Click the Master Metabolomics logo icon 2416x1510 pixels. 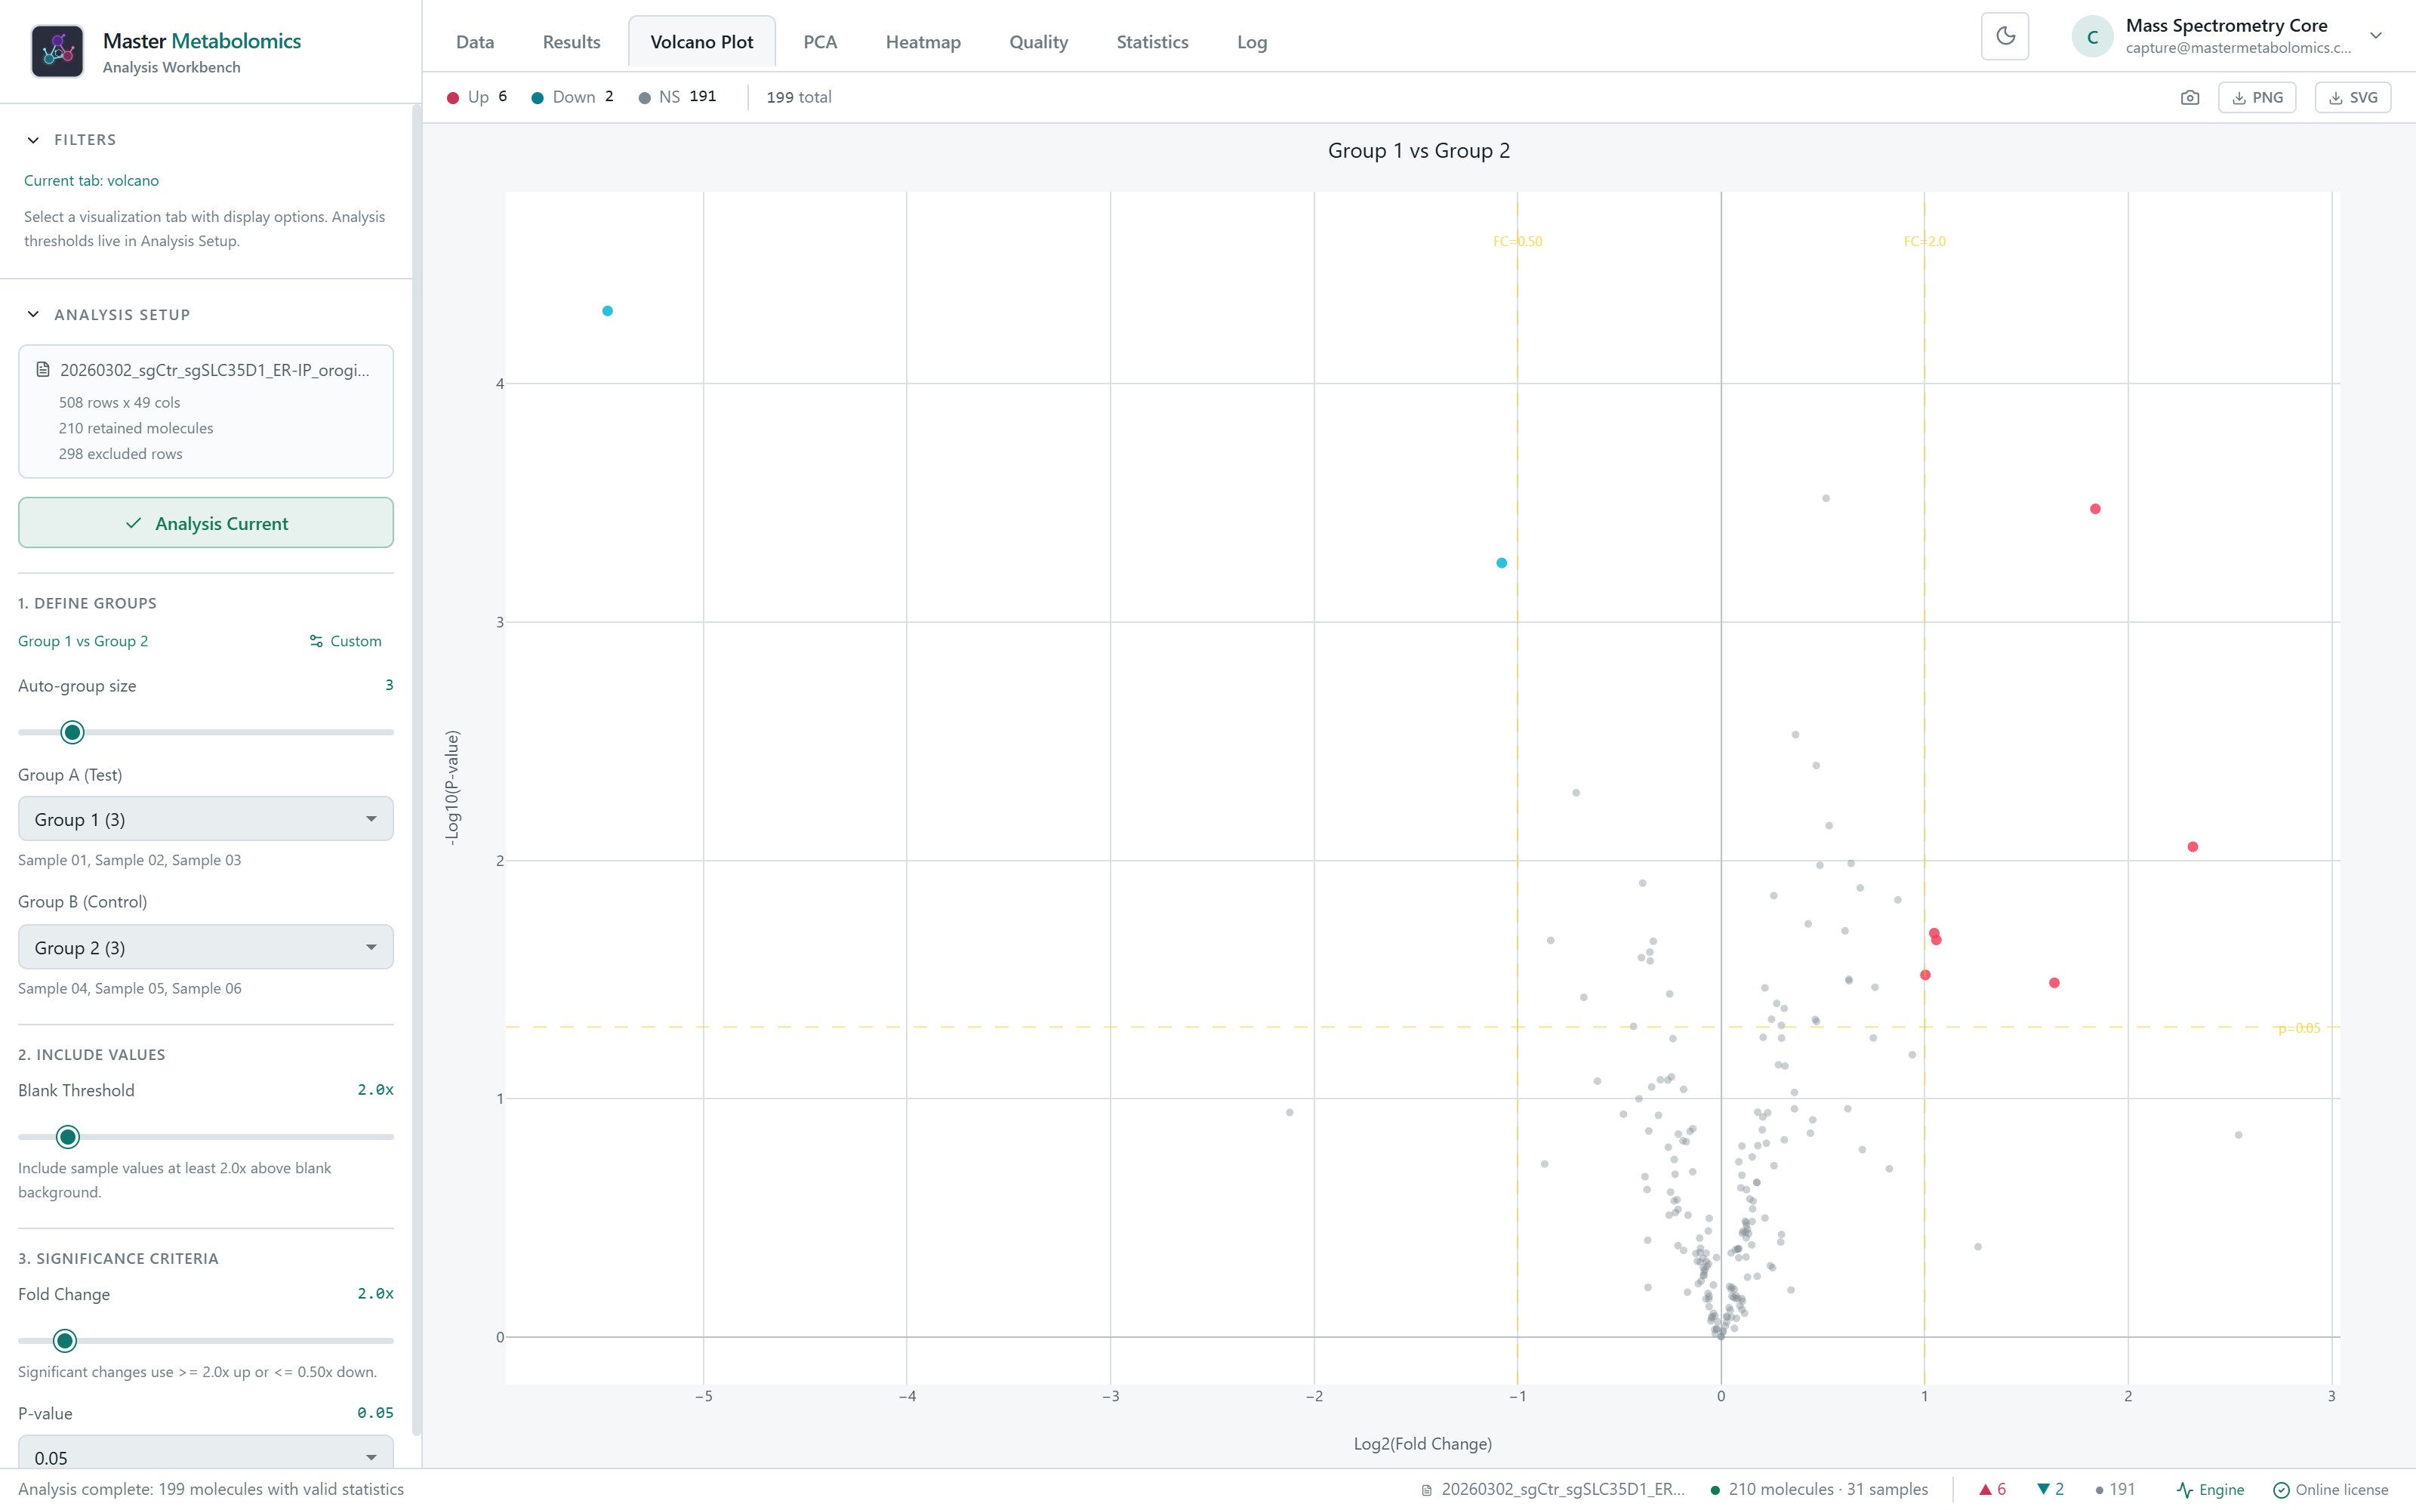(57, 51)
